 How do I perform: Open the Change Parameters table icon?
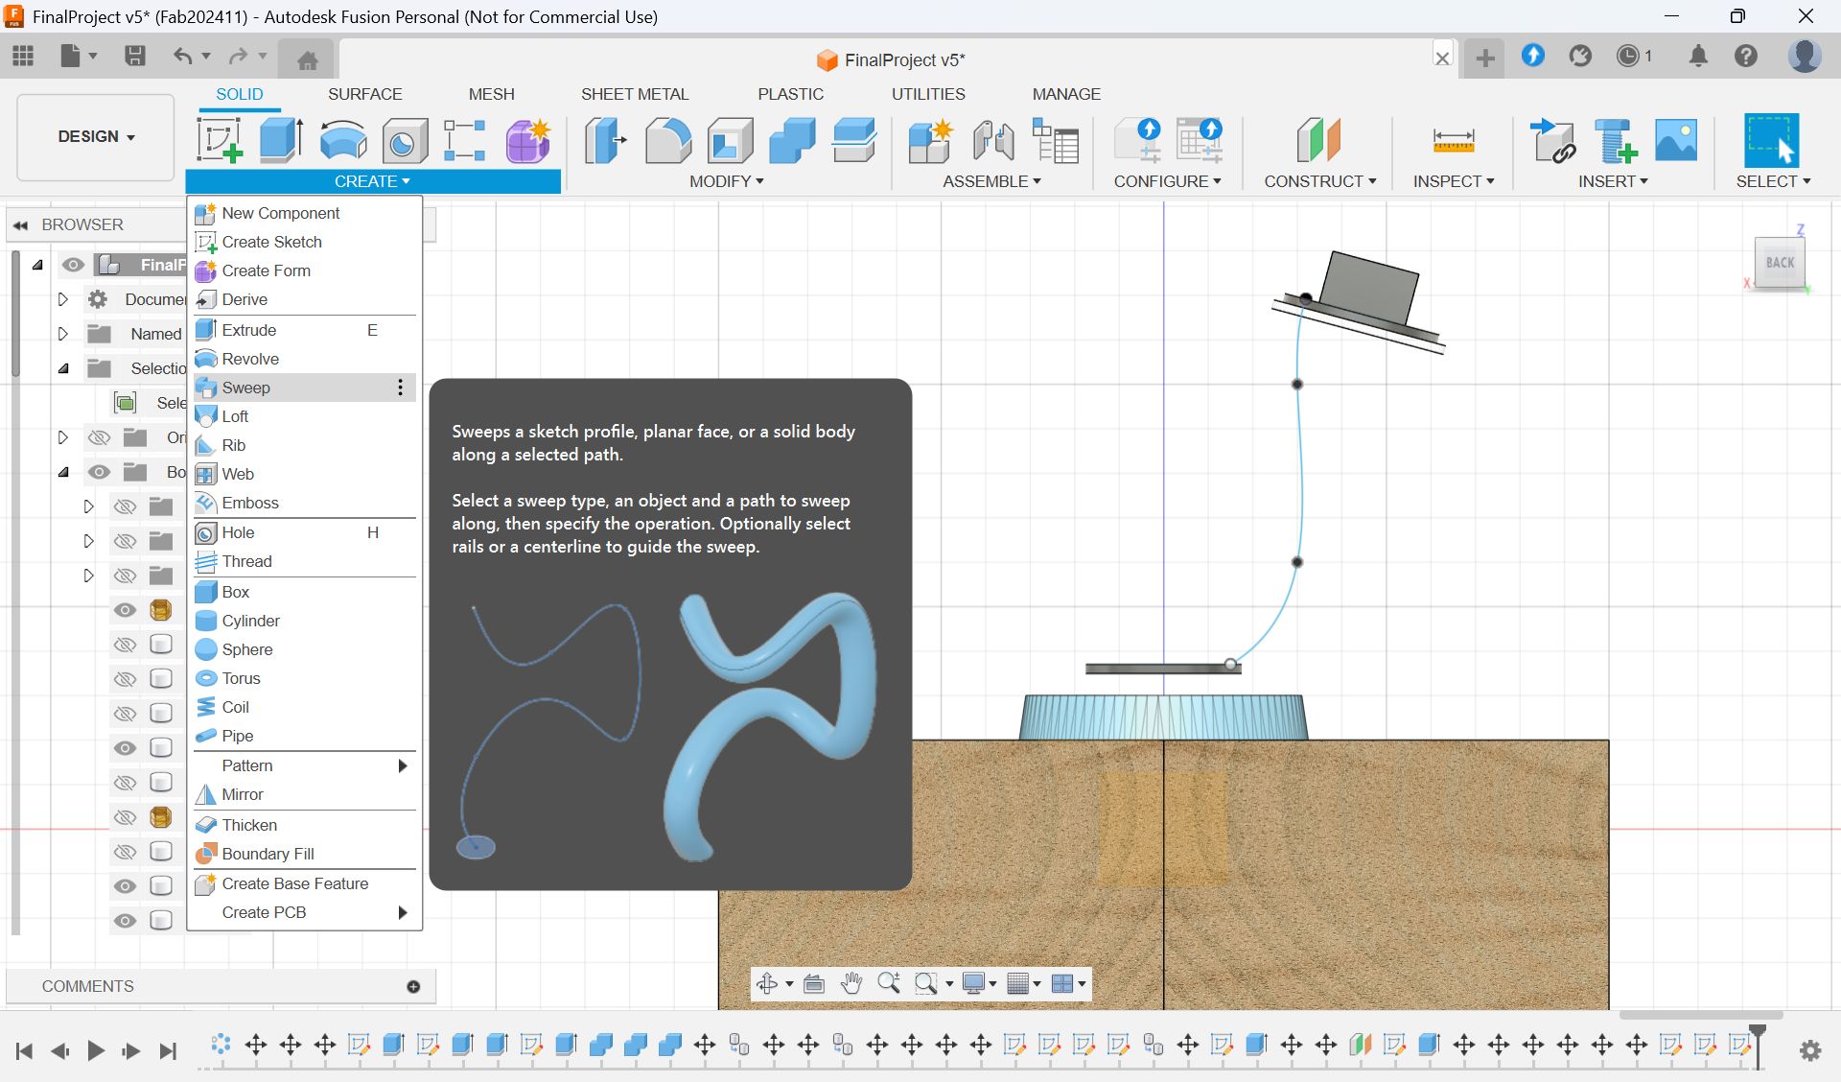pyautogui.click(x=1056, y=140)
